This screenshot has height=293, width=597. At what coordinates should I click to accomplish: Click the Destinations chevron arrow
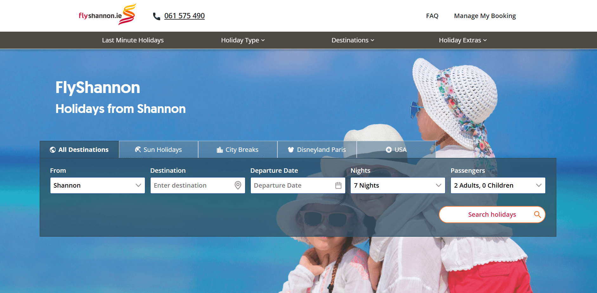click(373, 41)
